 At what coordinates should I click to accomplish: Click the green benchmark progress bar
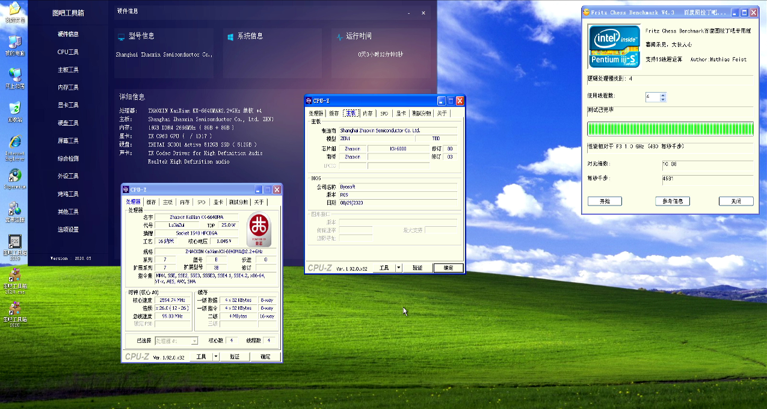670,129
